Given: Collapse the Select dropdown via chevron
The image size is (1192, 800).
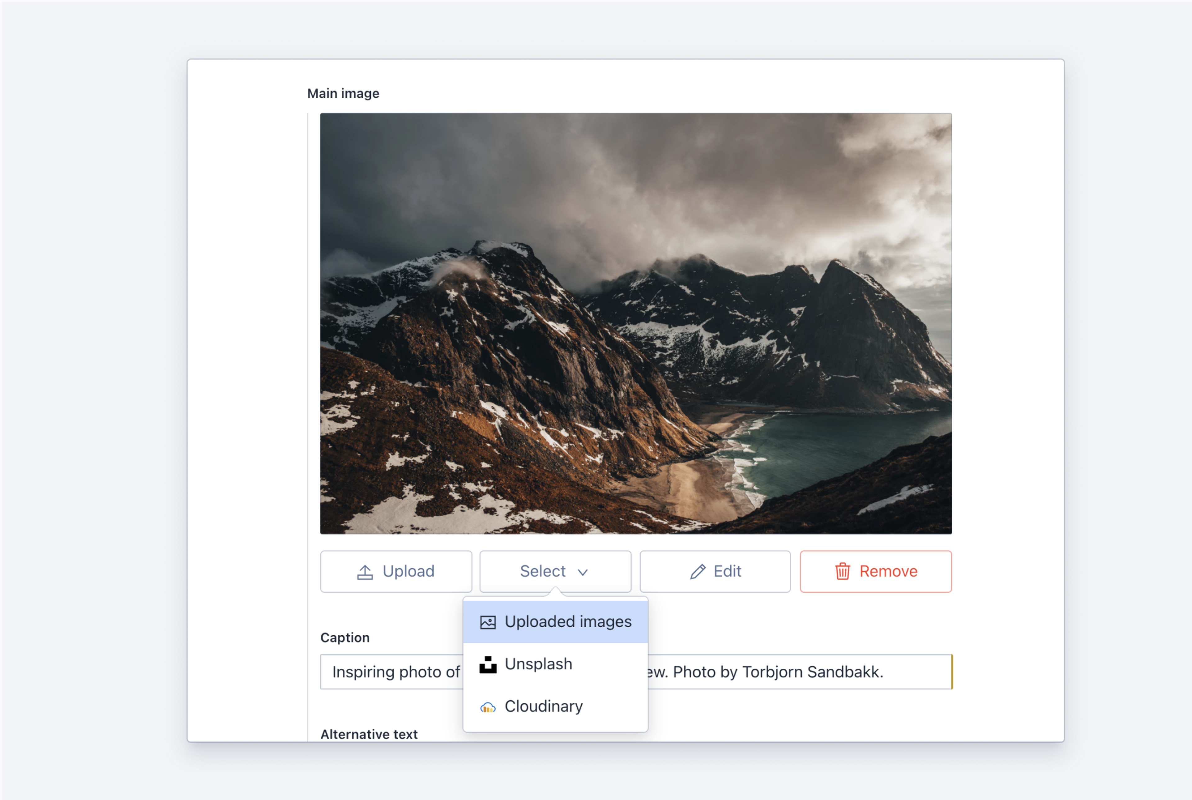Looking at the screenshot, I should (x=582, y=572).
